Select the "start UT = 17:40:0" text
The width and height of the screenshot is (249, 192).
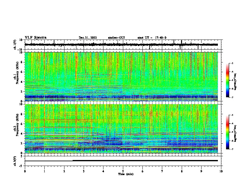(152, 38)
